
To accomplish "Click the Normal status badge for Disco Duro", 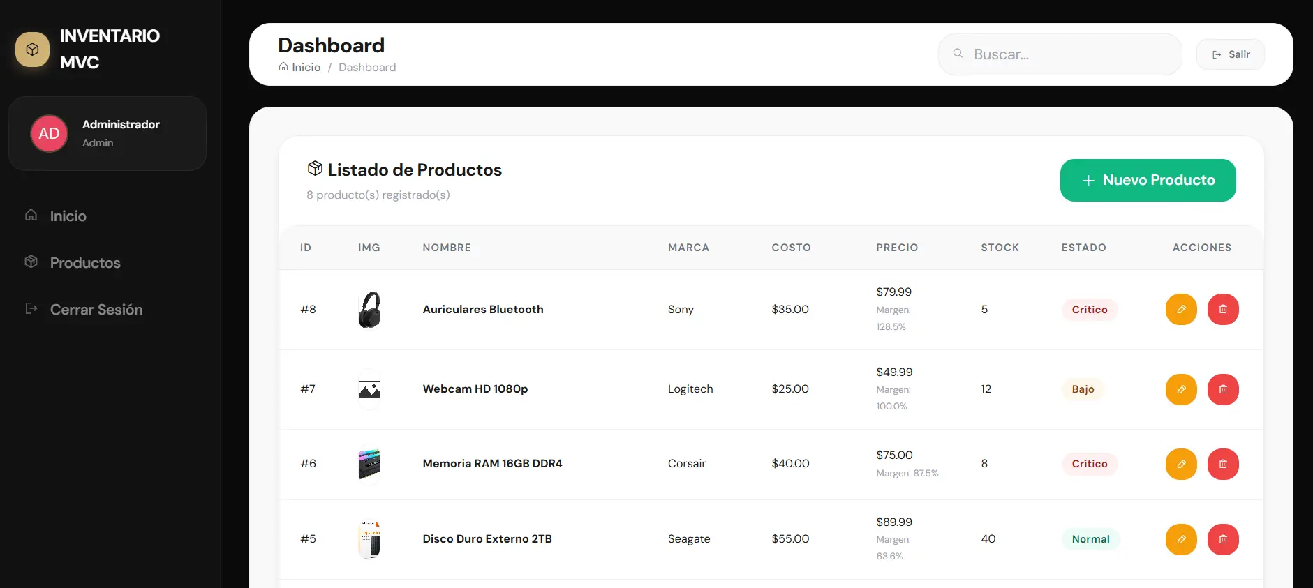I will click(1090, 539).
